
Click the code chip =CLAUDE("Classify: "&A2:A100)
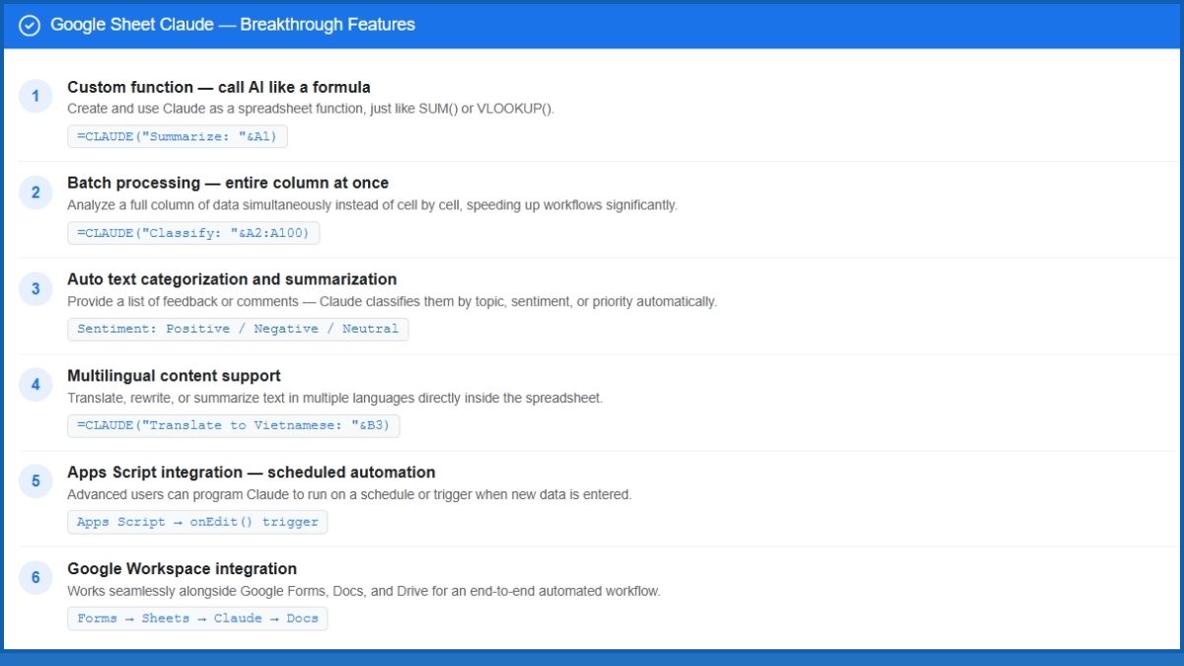click(193, 233)
